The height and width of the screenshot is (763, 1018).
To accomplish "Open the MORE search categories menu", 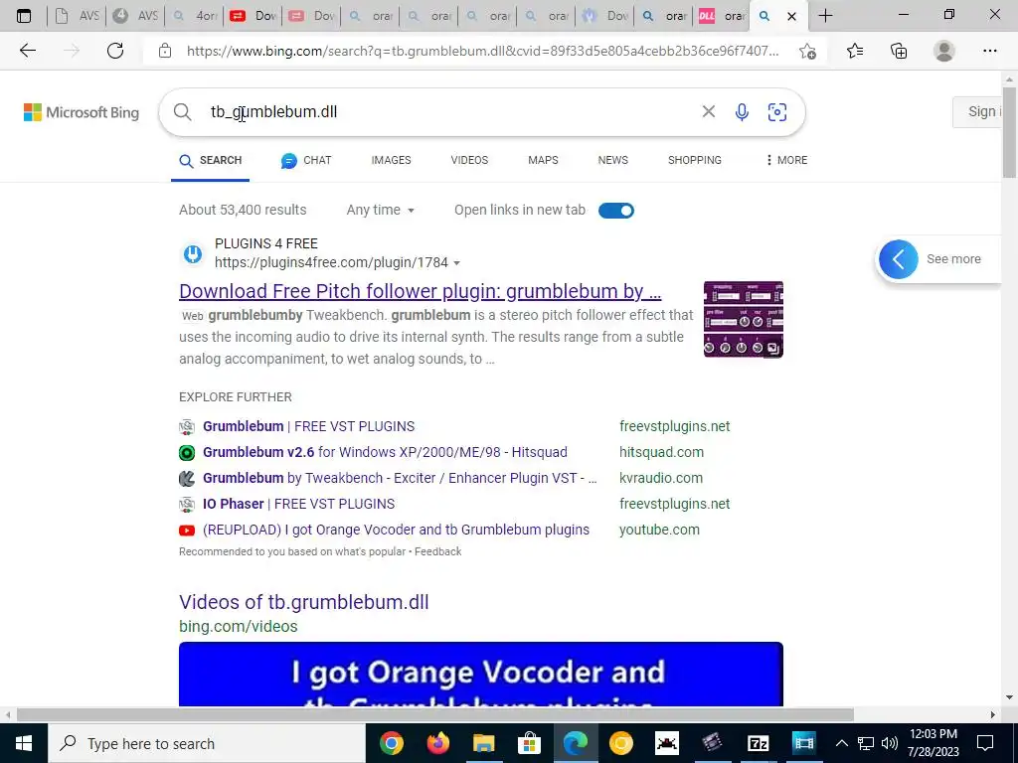I will pyautogui.click(x=786, y=160).
